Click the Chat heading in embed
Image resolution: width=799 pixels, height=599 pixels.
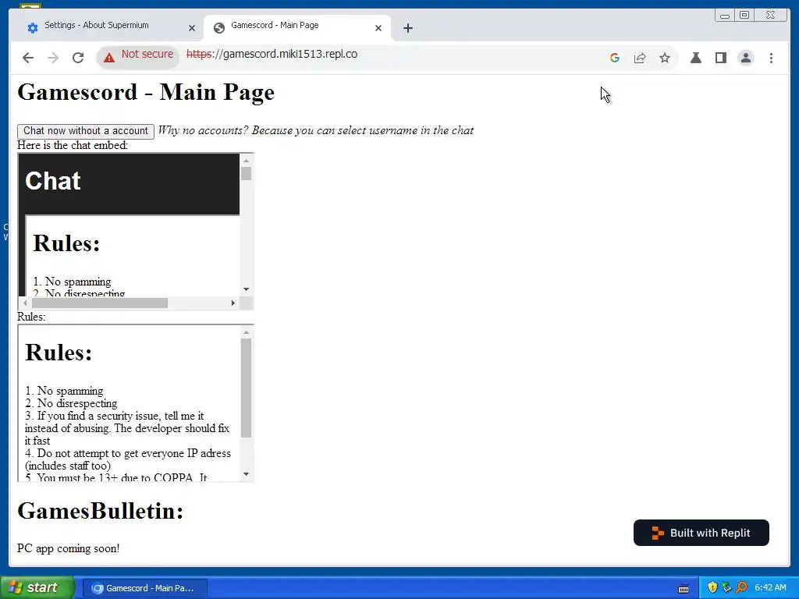[x=53, y=181]
